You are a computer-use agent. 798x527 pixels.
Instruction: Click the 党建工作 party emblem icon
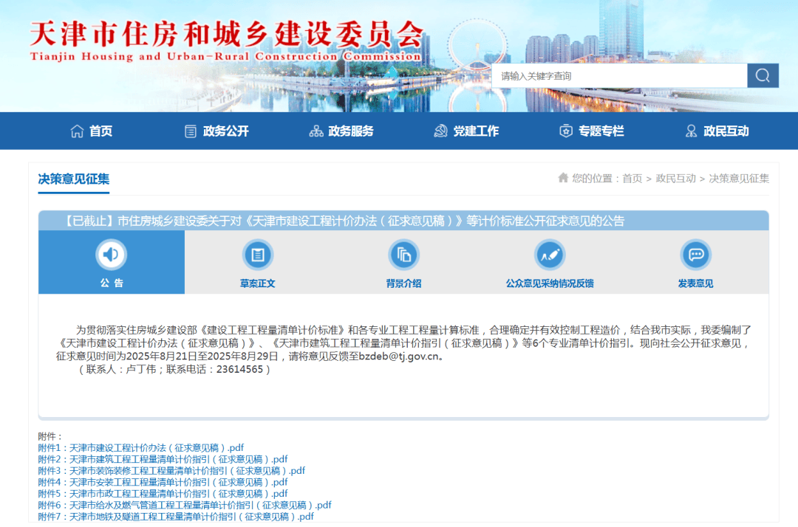440,131
